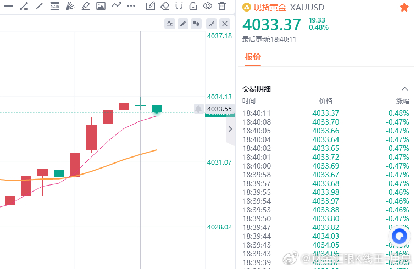Click the 价格 column header
Viewport: 416px width, 269px height.
326,101
